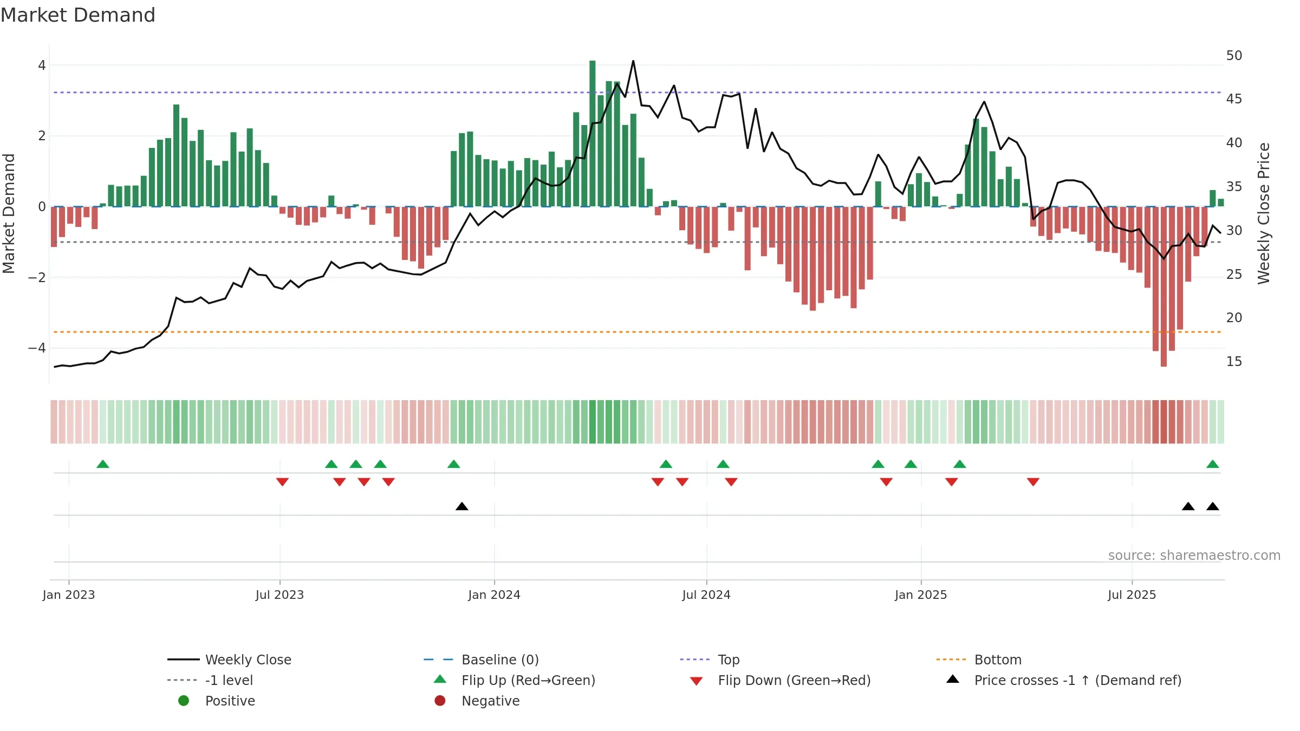Viewport: 1300px width, 731px height.
Task: Click the green Positive circle in legend
Action: pos(184,701)
